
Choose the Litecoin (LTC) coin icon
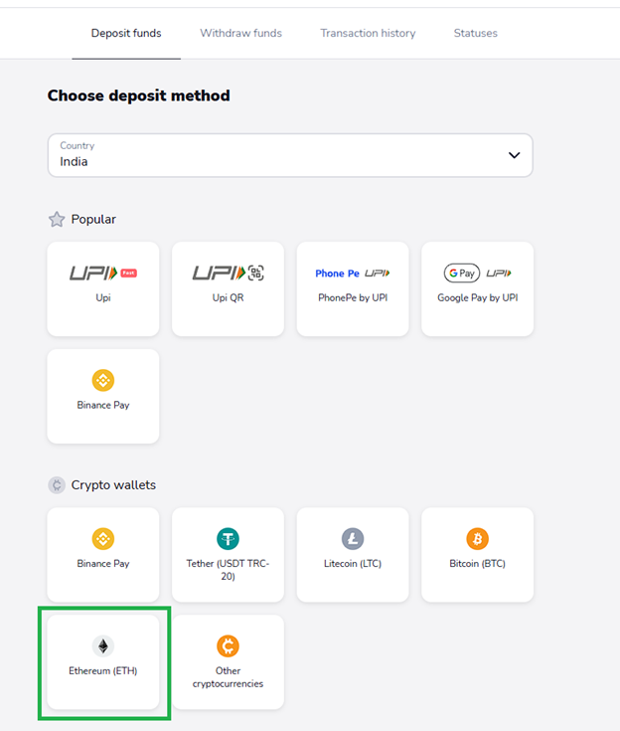(x=353, y=538)
